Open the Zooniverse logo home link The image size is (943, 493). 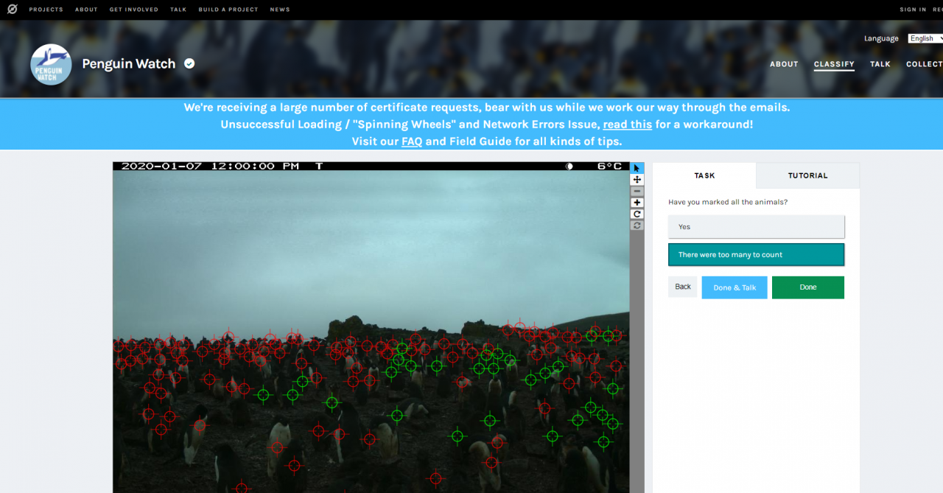click(13, 10)
